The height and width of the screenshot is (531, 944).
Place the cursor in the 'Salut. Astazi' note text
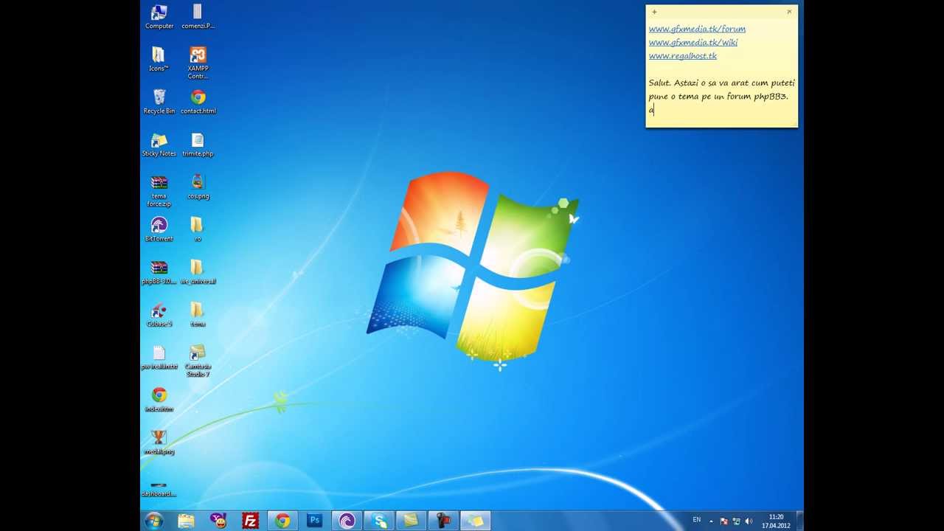[721, 90]
